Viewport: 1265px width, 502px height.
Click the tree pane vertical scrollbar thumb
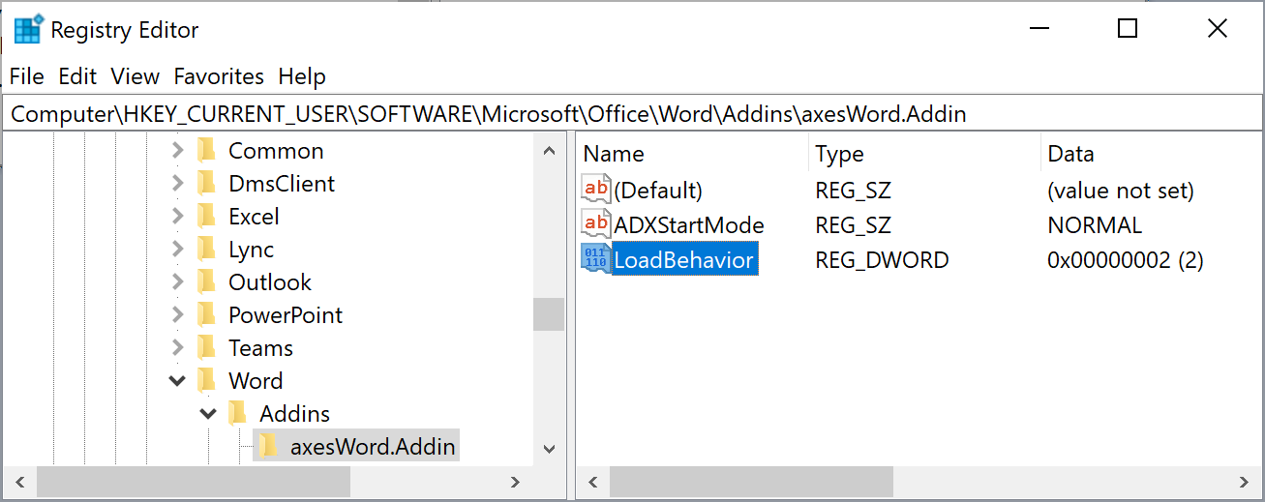click(x=549, y=314)
